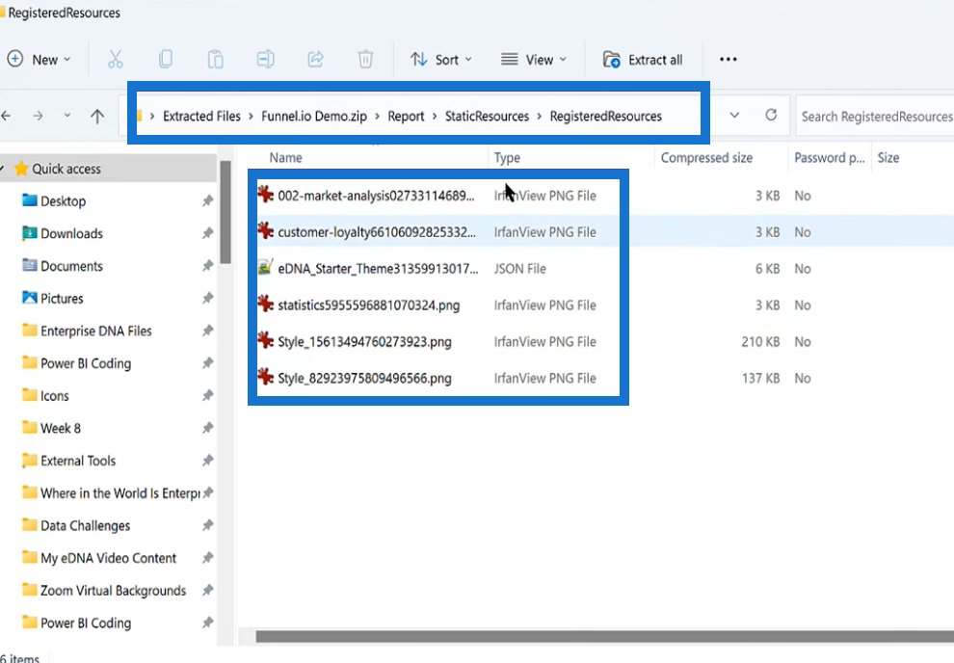The width and height of the screenshot is (954, 663).
Task: Open Documents in Quick access
Action: click(x=71, y=266)
